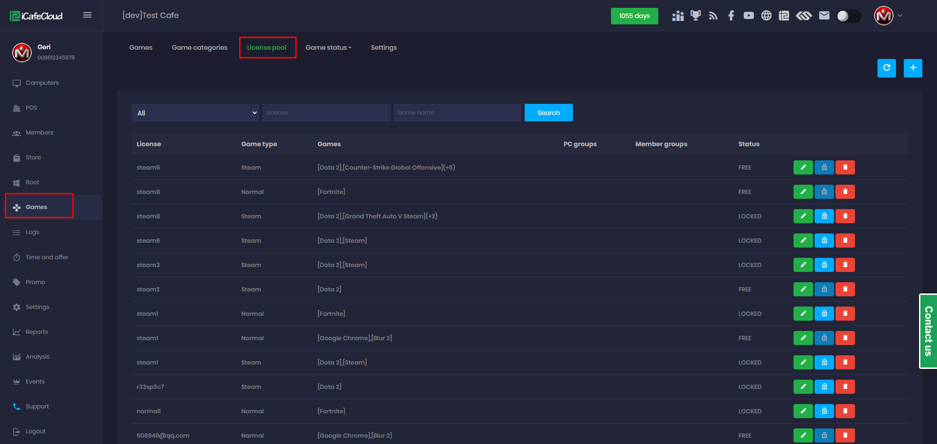
Task: Delete the steam2 license row
Action: [845, 289]
